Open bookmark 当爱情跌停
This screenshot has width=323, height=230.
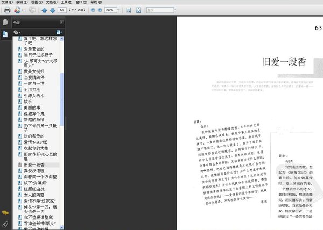[x=34, y=77]
